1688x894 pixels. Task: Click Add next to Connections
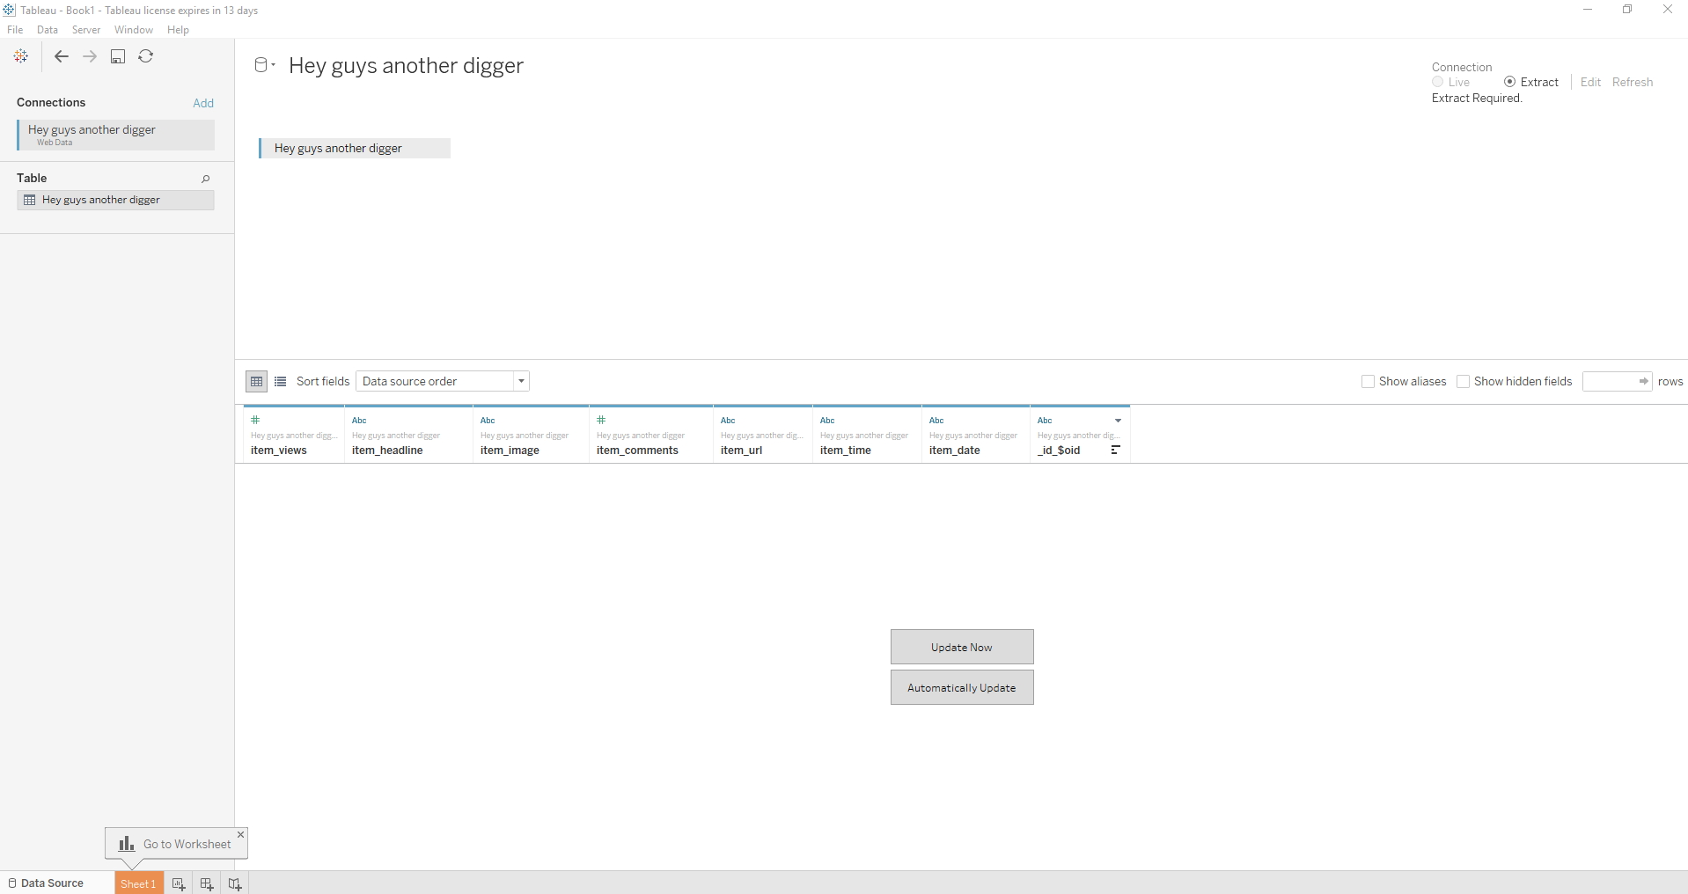pos(203,103)
